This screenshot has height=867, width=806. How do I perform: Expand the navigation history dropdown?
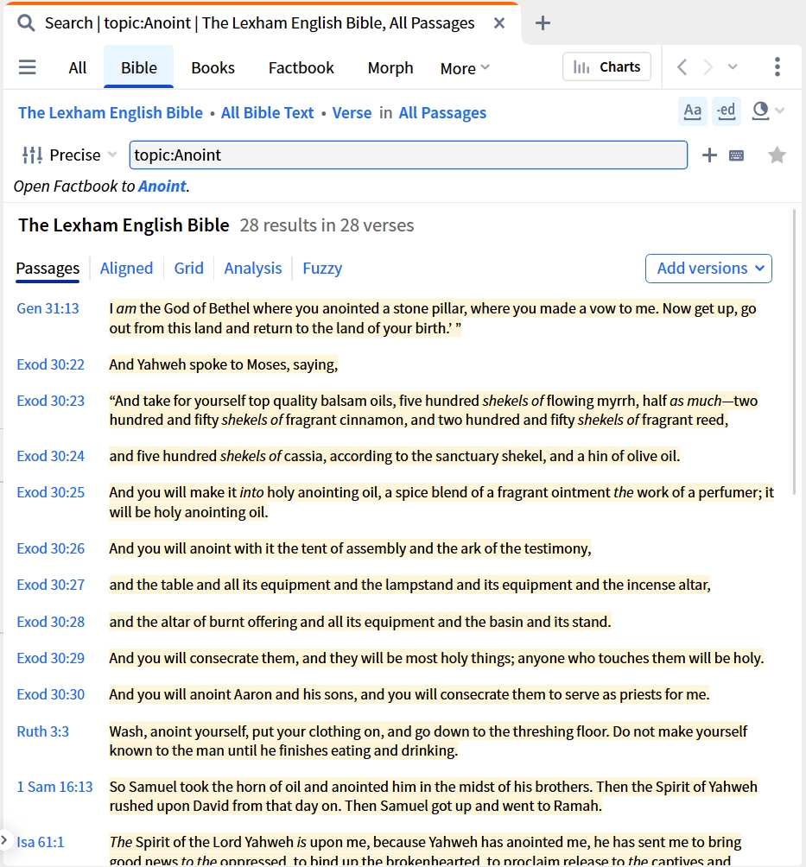point(733,67)
